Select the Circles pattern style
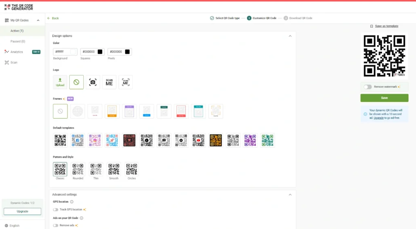The height and width of the screenshot is (229, 416). click(x=132, y=169)
